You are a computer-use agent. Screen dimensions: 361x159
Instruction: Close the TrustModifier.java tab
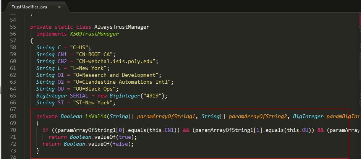tap(59, 7)
